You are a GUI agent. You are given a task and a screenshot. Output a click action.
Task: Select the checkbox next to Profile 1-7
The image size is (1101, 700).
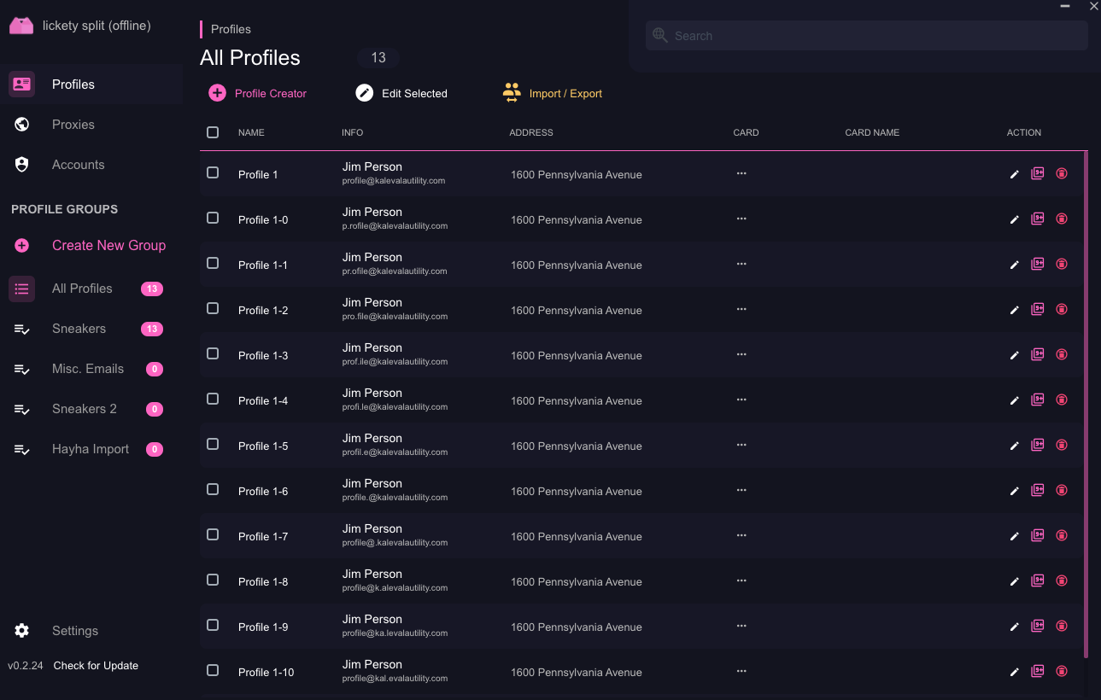click(x=213, y=534)
